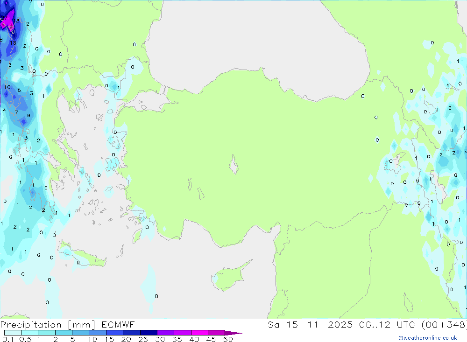Select the 35 to 40 mm purple swatch
The height and width of the screenshot is (342, 467).
[183, 333]
